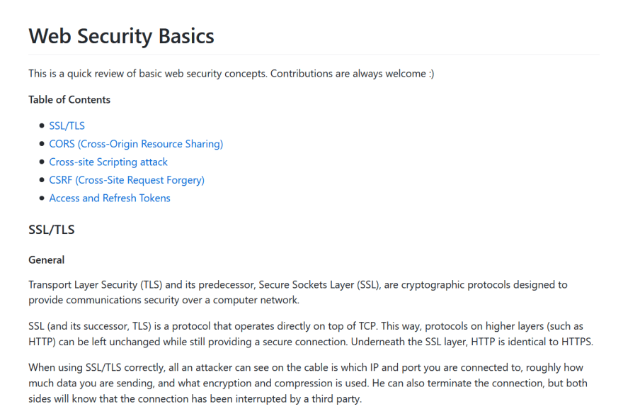Follow the Cross-site Scripting attack link

[x=108, y=162]
